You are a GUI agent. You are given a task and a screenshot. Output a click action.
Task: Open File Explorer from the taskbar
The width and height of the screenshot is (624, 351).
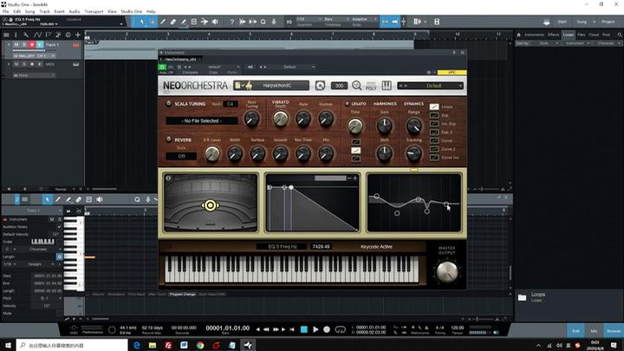click(153, 345)
